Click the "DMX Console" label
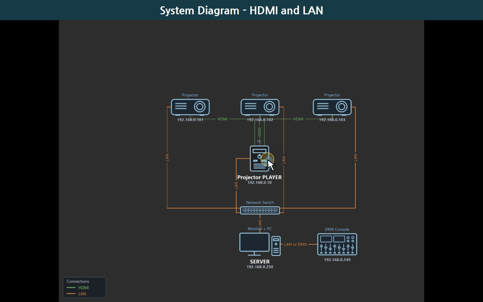483x302 pixels. coord(337,229)
